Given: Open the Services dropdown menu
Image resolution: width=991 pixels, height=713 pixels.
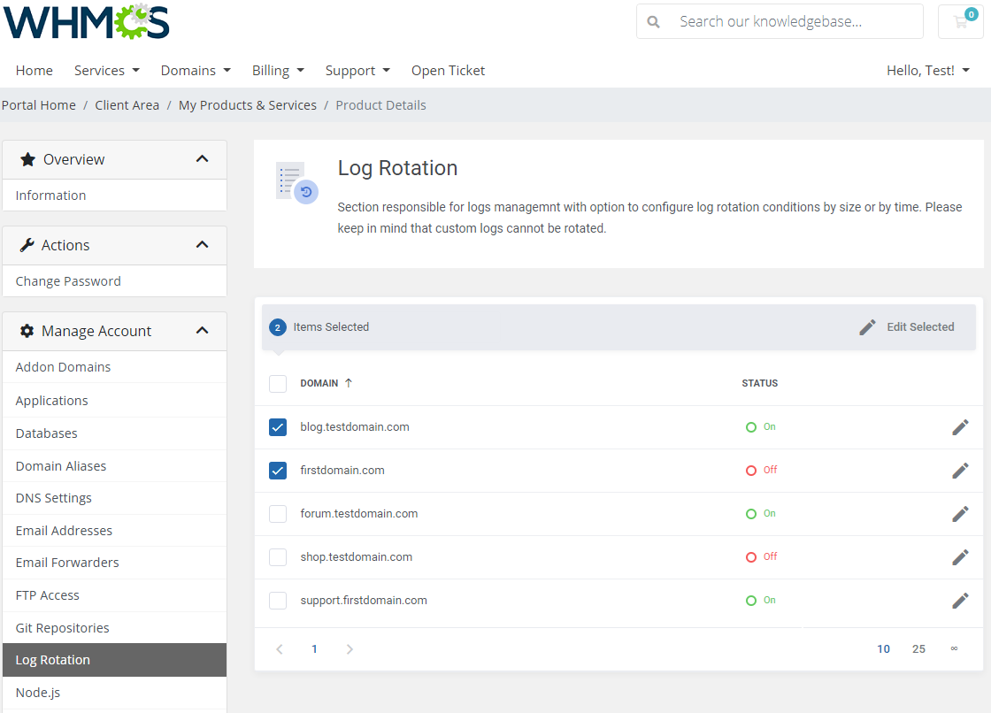Looking at the screenshot, I should (106, 71).
